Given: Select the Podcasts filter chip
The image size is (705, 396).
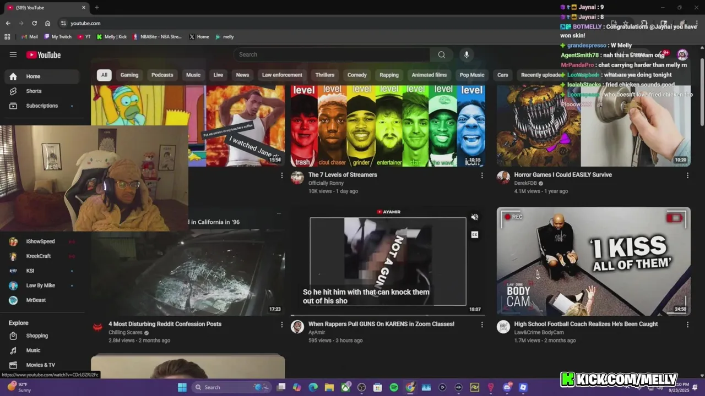Looking at the screenshot, I should [162, 75].
